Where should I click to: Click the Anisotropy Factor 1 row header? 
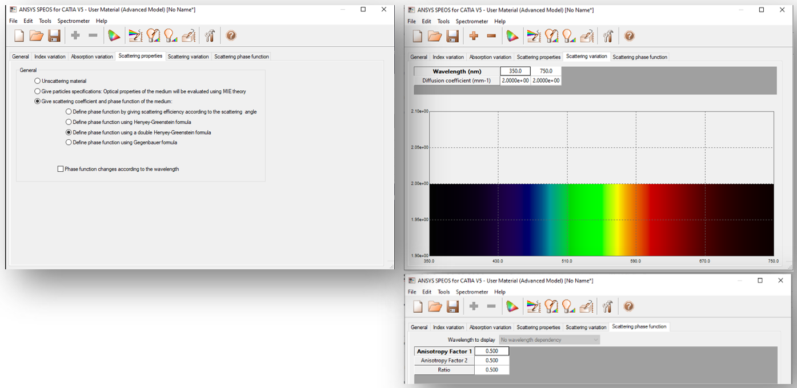point(444,351)
